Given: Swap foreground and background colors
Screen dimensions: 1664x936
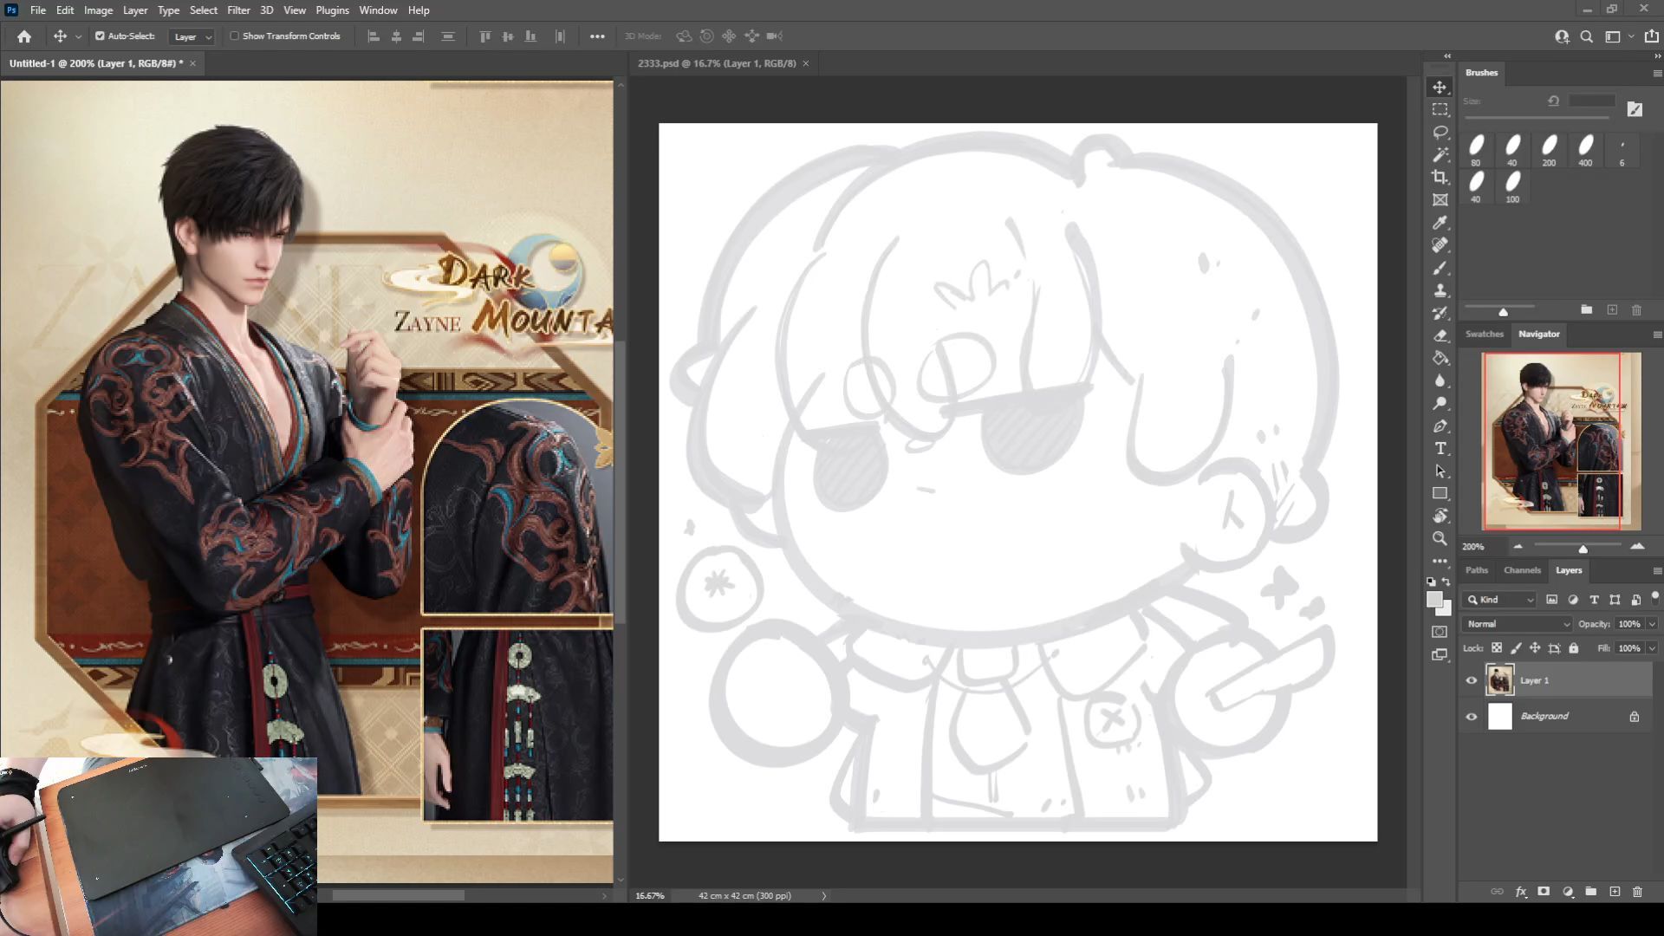Looking at the screenshot, I should [1446, 582].
